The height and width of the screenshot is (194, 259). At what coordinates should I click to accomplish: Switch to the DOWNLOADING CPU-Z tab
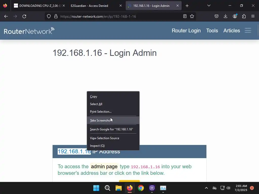point(40,6)
